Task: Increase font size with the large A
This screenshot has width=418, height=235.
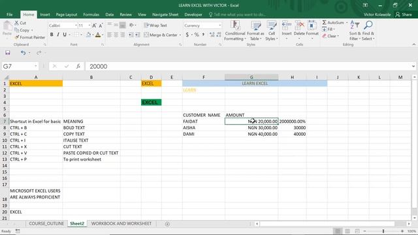Action: click(94, 25)
